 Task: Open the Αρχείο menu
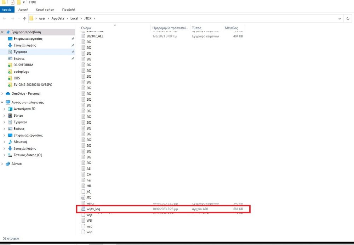point(7,10)
